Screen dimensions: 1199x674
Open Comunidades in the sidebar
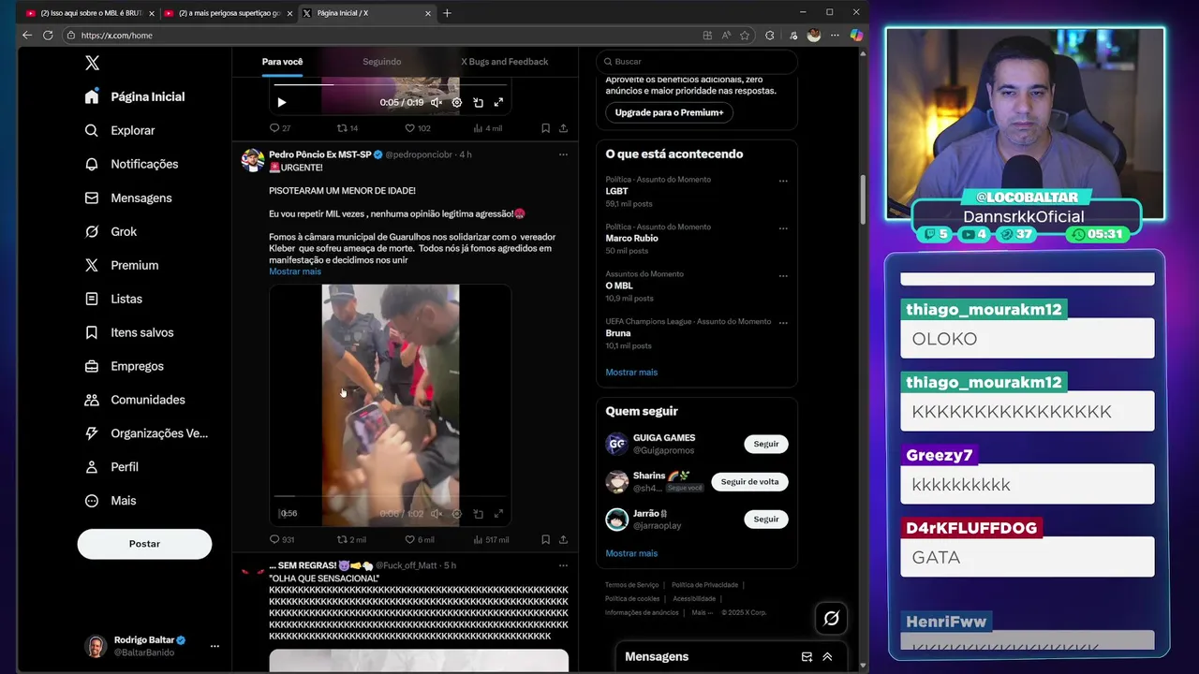click(135, 400)
